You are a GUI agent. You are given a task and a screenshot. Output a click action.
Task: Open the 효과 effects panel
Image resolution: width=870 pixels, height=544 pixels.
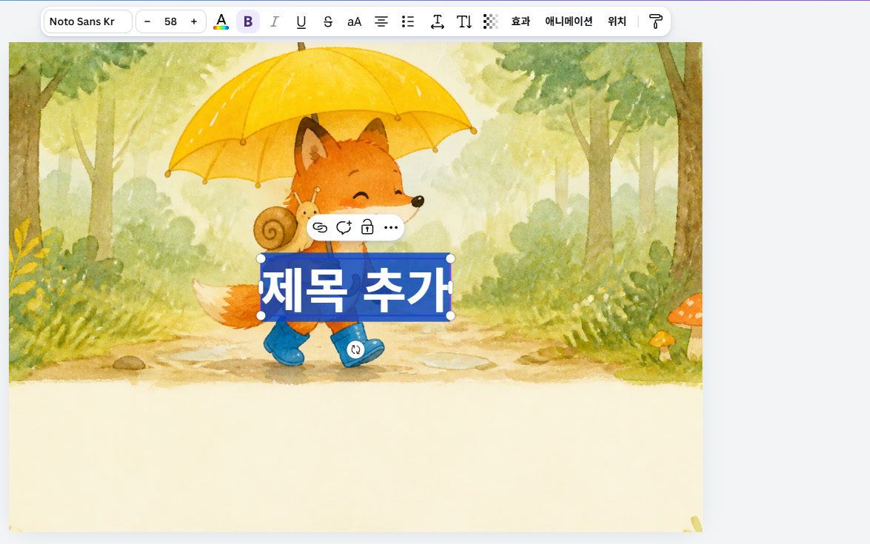pyautogui.click(x=521, y=21)
